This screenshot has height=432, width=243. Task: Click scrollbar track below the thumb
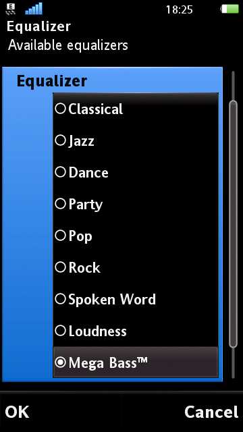click(234, 362)
